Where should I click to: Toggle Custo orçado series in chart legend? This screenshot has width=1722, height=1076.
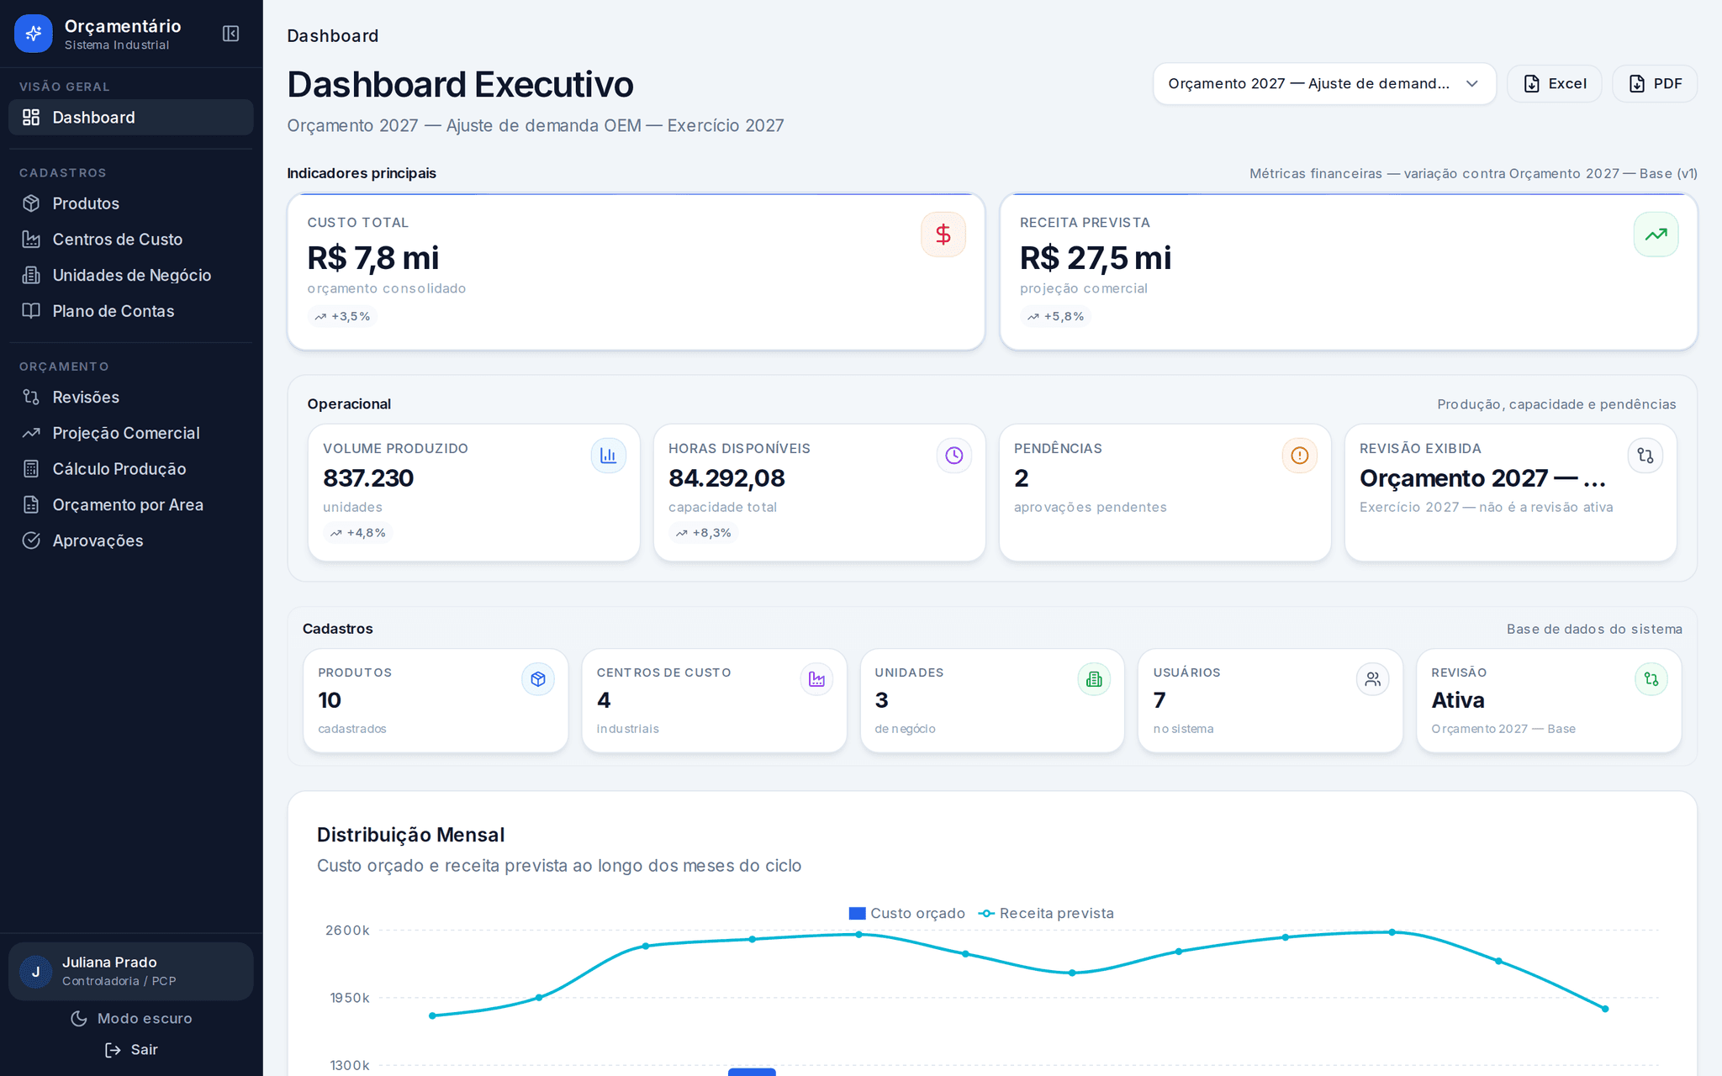tap(907, 913)
